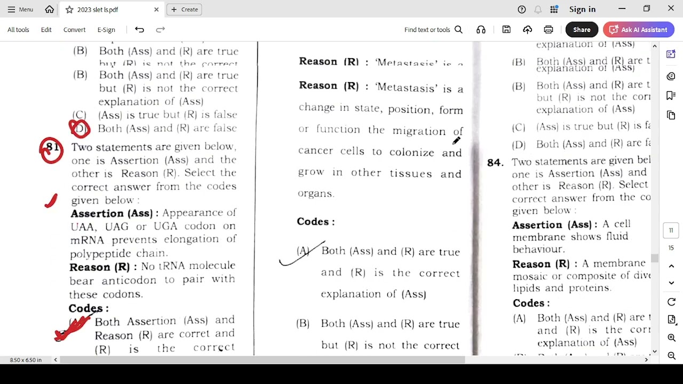Screen dimensions: 683x384
Task: Click Sign in
Action: point(582,10)
